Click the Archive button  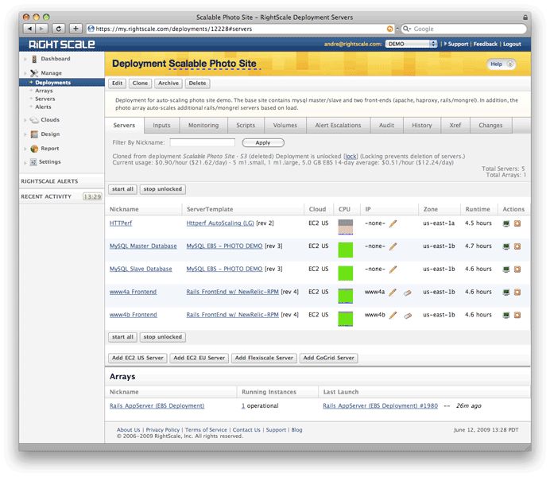click(168, 83)
